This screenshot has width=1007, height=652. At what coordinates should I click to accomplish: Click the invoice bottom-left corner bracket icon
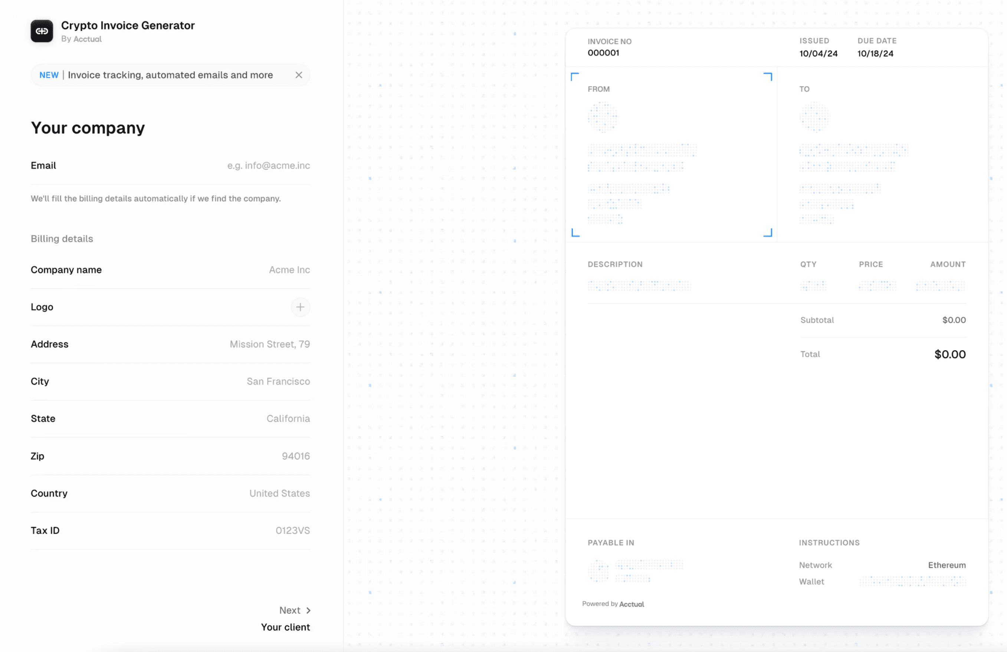pyautogui.click(x=576, y=233)
